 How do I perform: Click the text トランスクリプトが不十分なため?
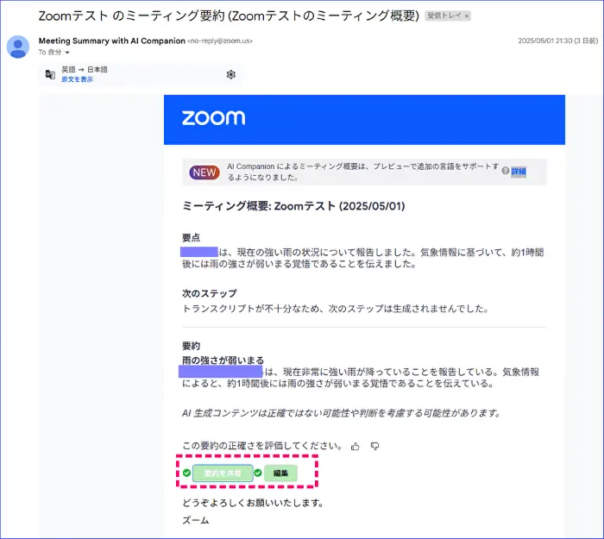coord(251,309)
